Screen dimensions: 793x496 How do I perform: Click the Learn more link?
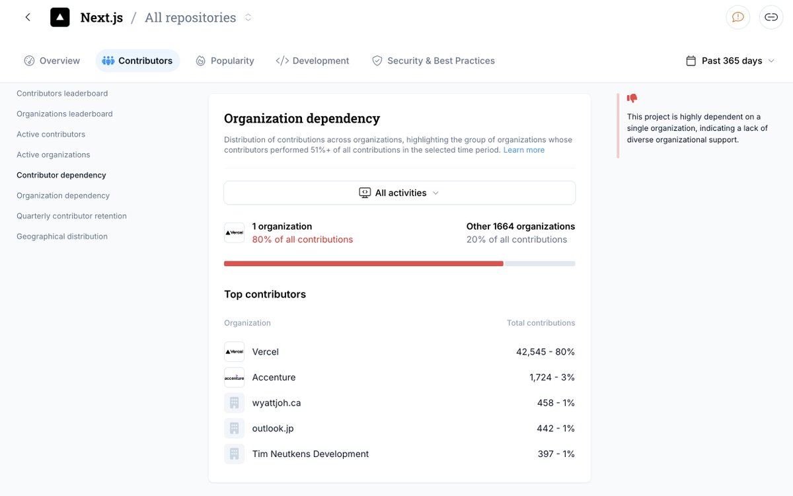524,151
